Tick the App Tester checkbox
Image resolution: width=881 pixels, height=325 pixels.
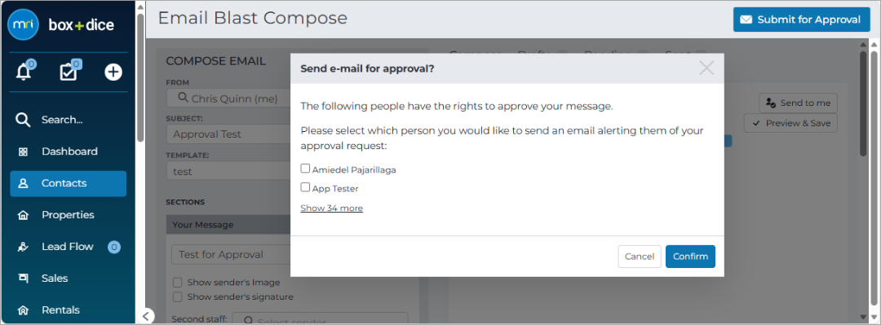coord(305,187)
